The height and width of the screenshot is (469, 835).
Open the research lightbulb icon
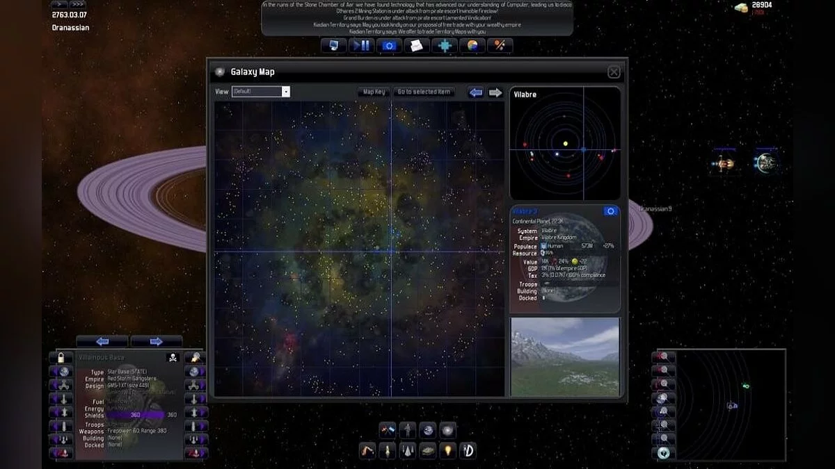448,450
